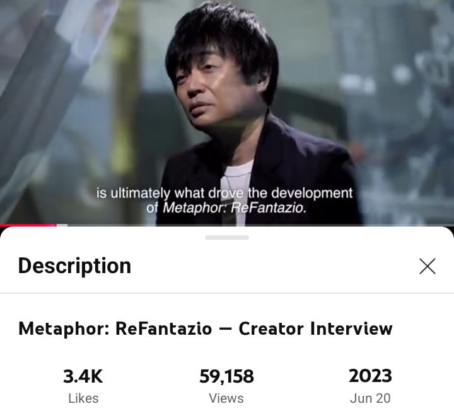Click the Likes label
The image size is (454, 416).
coord(83,398)
